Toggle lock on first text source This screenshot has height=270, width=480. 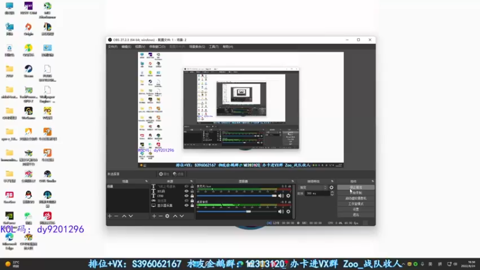point(192,187)
